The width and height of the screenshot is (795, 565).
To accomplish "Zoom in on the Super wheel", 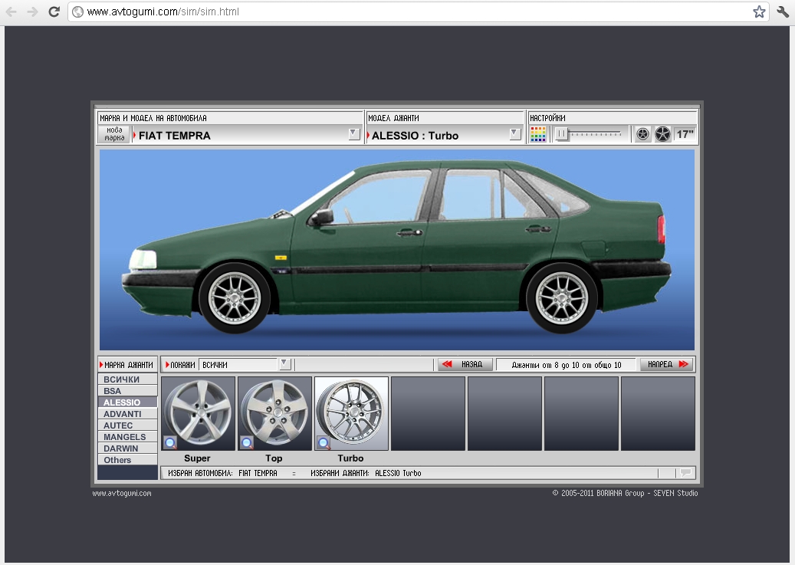I will (169, 442).
